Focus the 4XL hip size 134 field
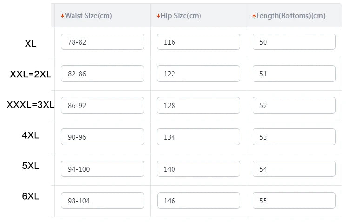 198,137
